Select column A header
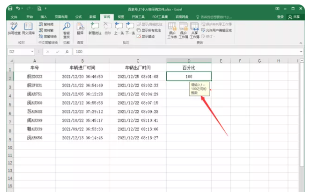The width and height of the screenshot is (311, 192). click(x=35, y=61)
